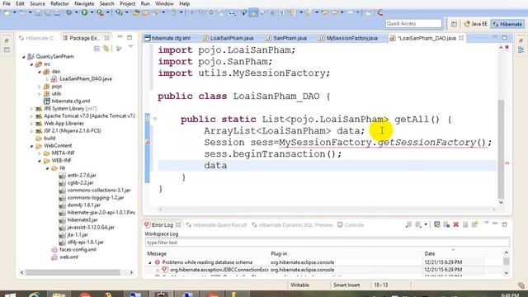Image resolution: width=528 pixels, height=297 pixels.
Task: Click the Open Perspective icon
Action: coord(454,24)
